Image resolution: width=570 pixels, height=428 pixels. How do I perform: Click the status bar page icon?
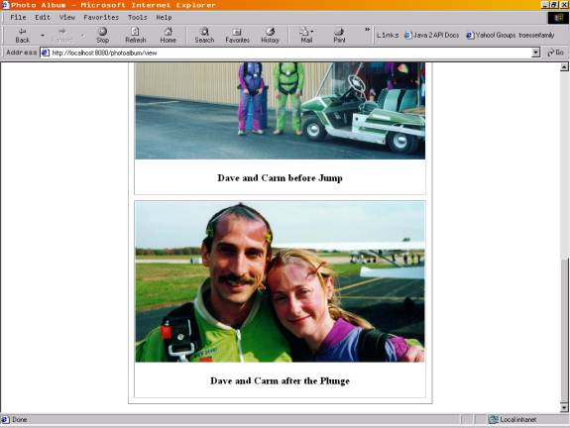(x=5, y=420)
